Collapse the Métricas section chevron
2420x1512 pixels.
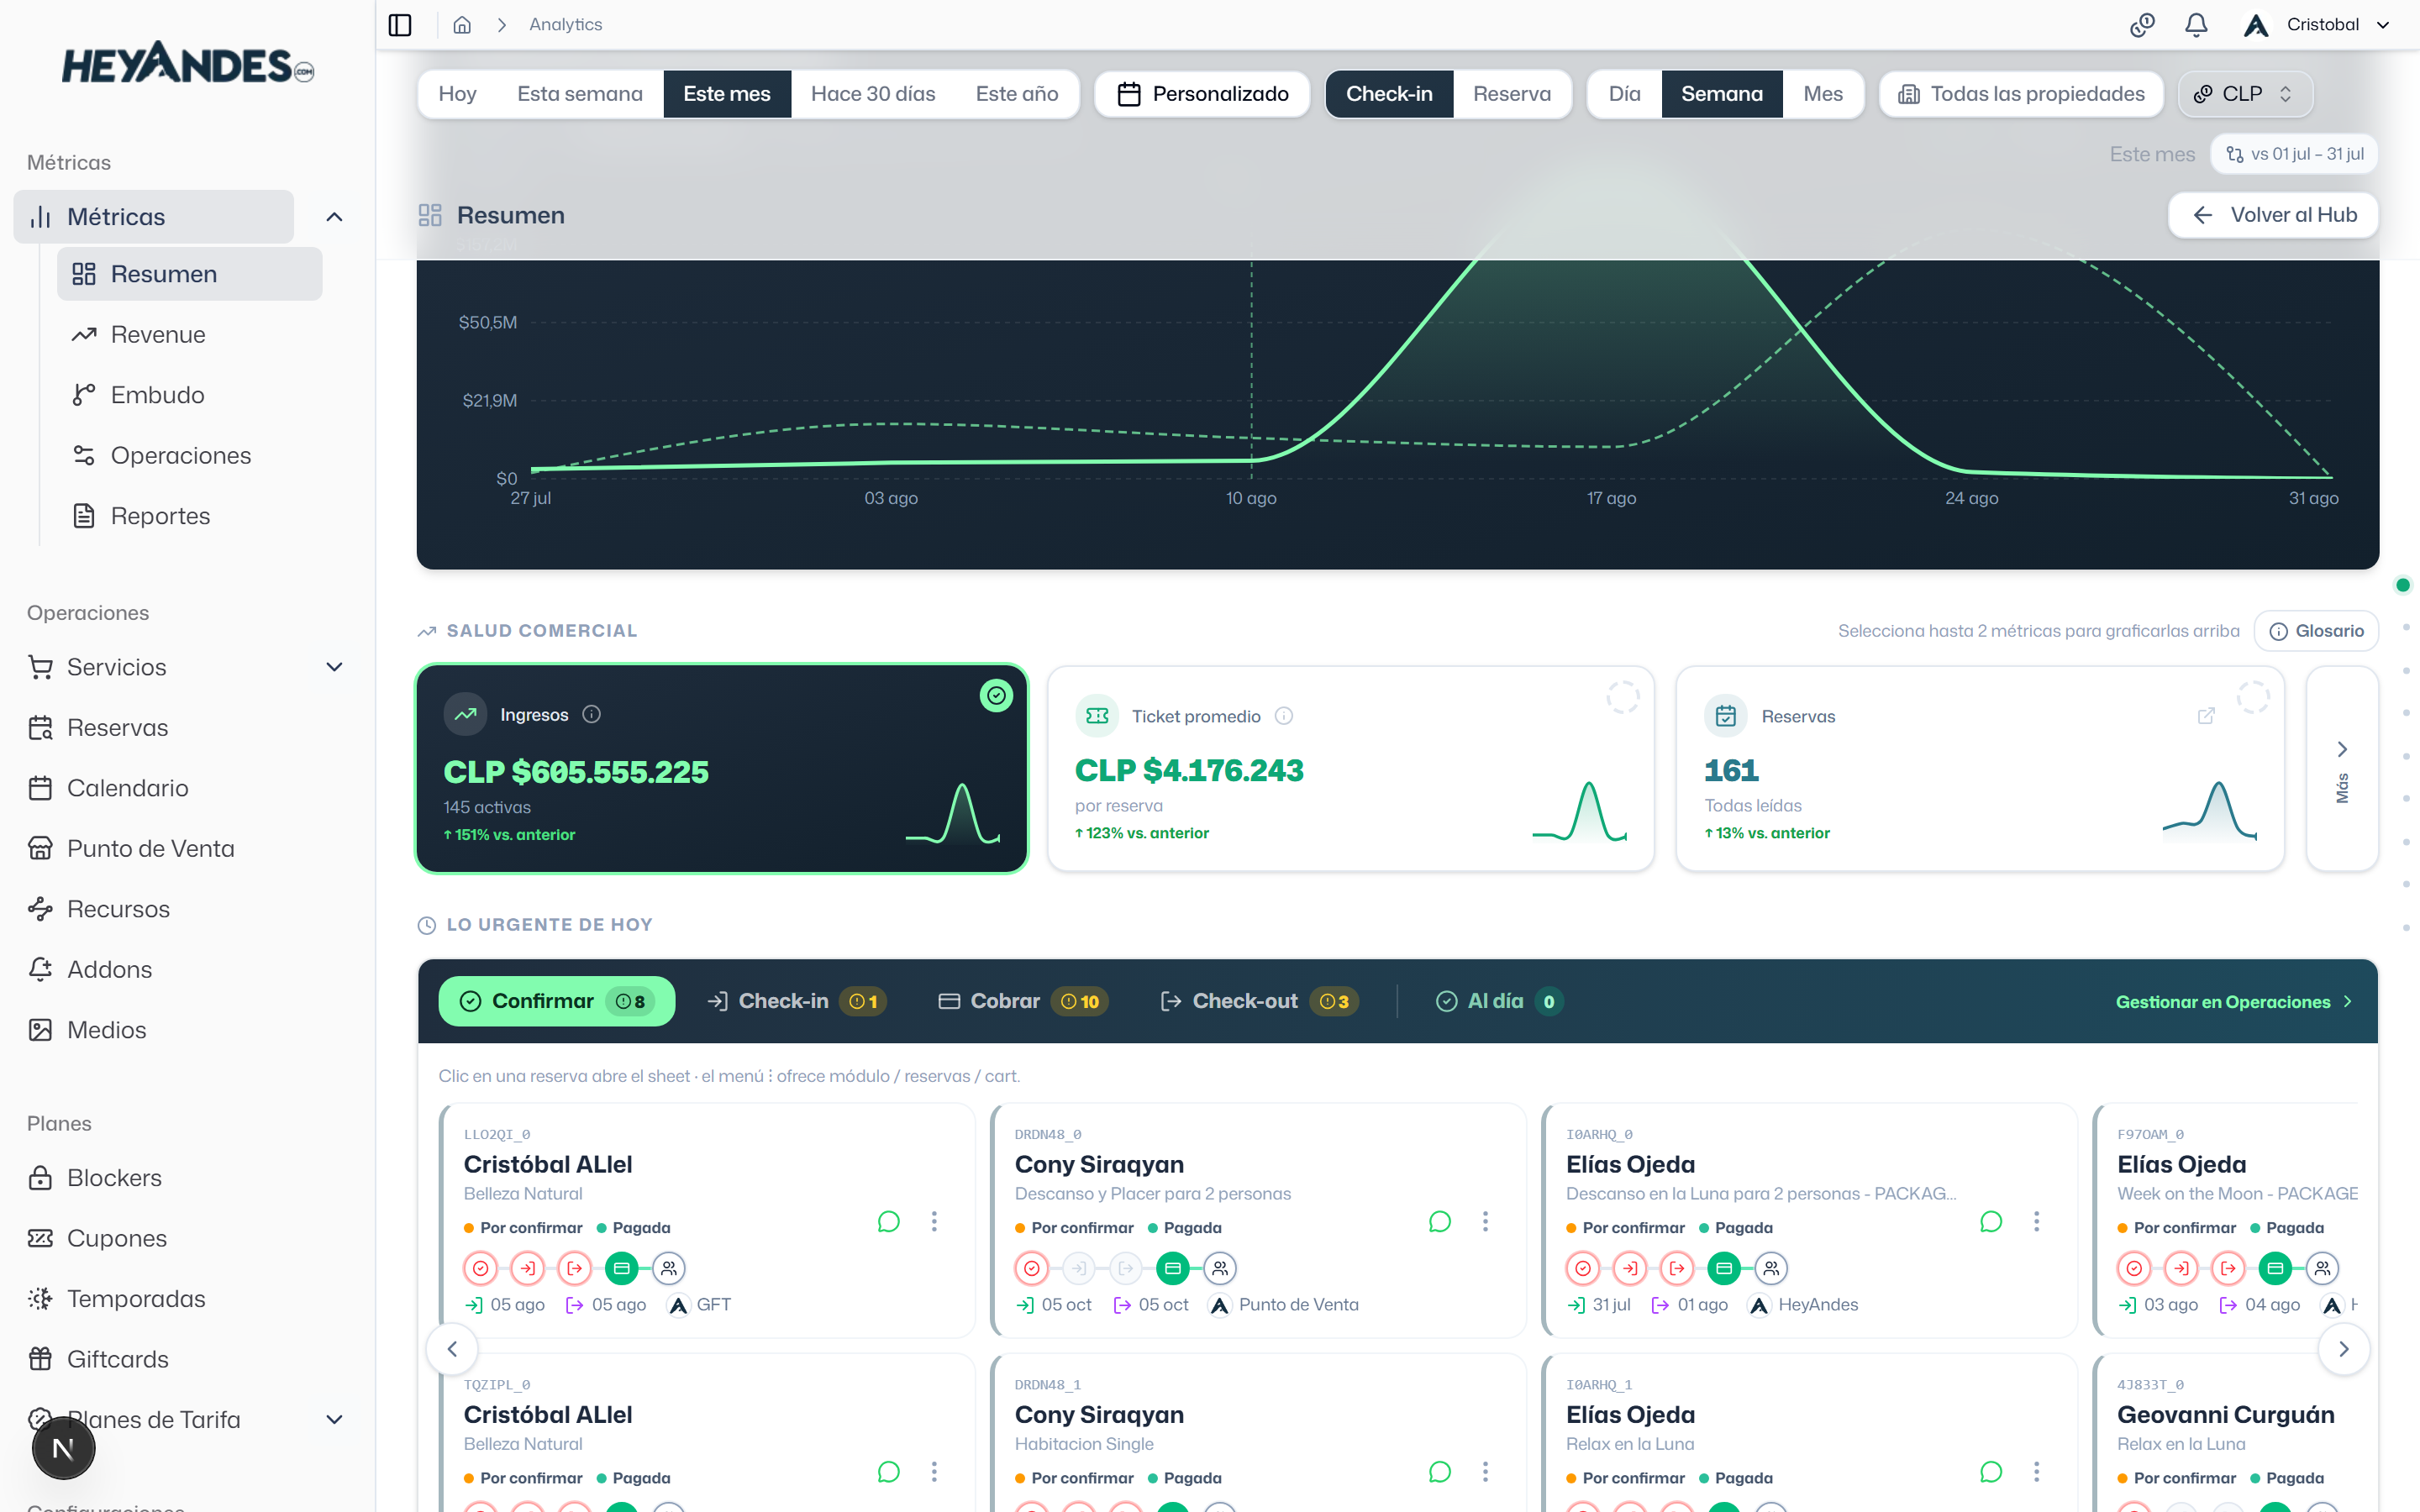335,217
